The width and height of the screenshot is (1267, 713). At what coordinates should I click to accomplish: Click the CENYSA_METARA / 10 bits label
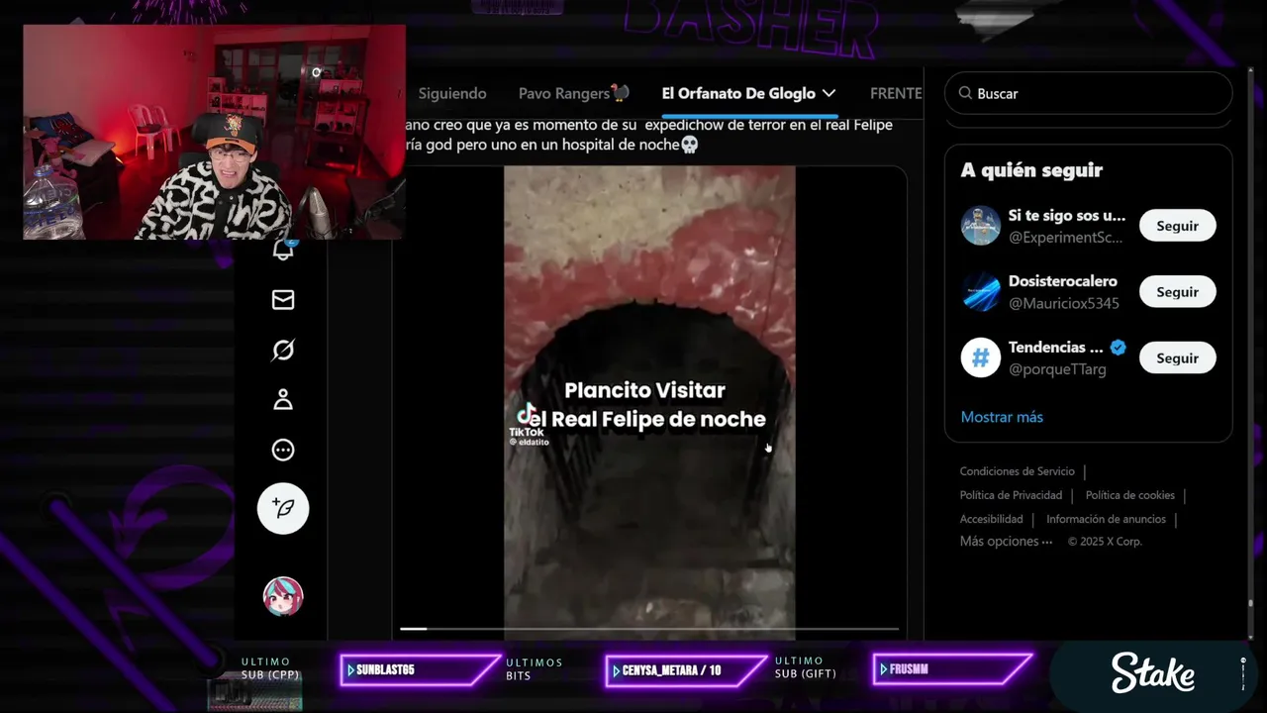point(671,670)
